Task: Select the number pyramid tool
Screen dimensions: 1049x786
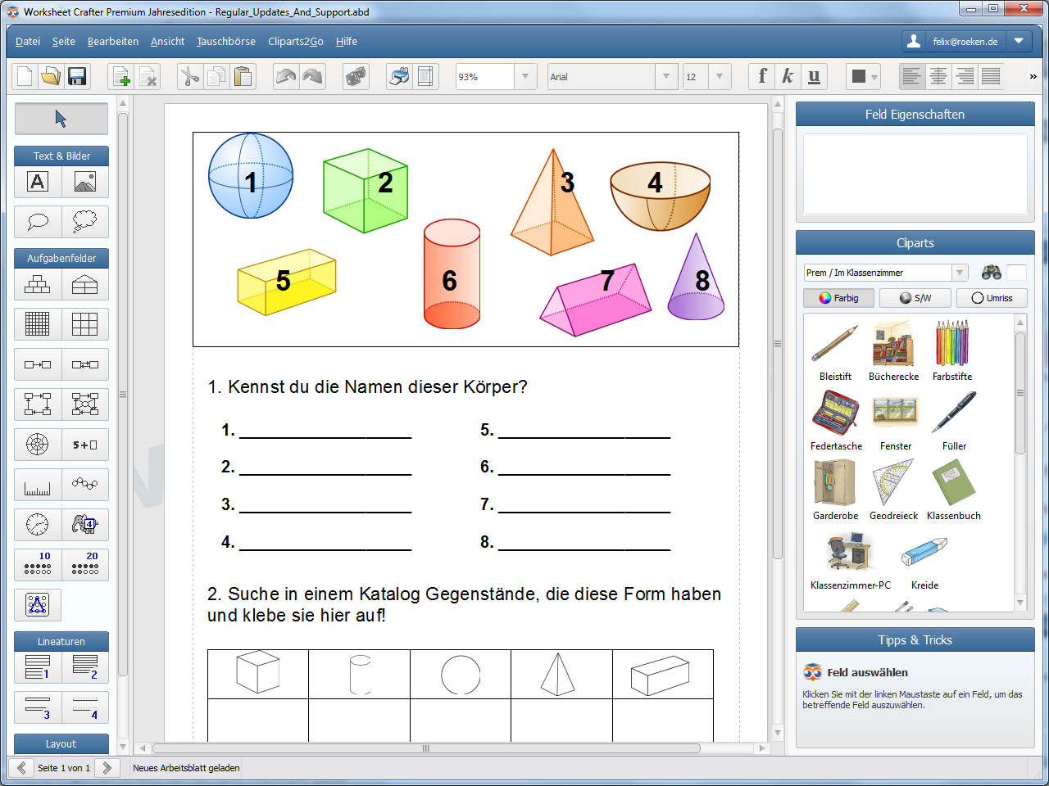Action: [38, 284]
